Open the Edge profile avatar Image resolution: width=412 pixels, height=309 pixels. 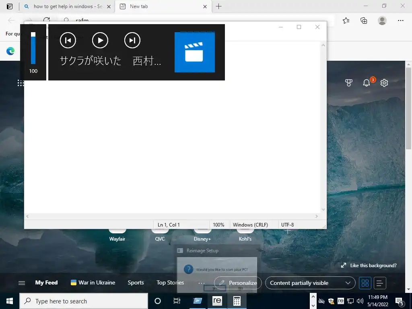click(382, 21)
